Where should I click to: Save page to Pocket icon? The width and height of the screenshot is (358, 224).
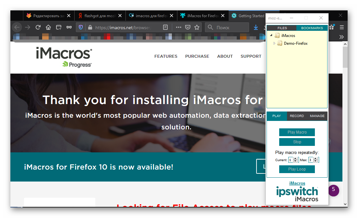(x=188, y=28)
